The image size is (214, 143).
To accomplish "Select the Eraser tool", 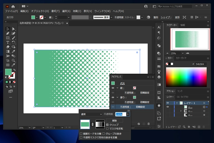I will point(8,47).
